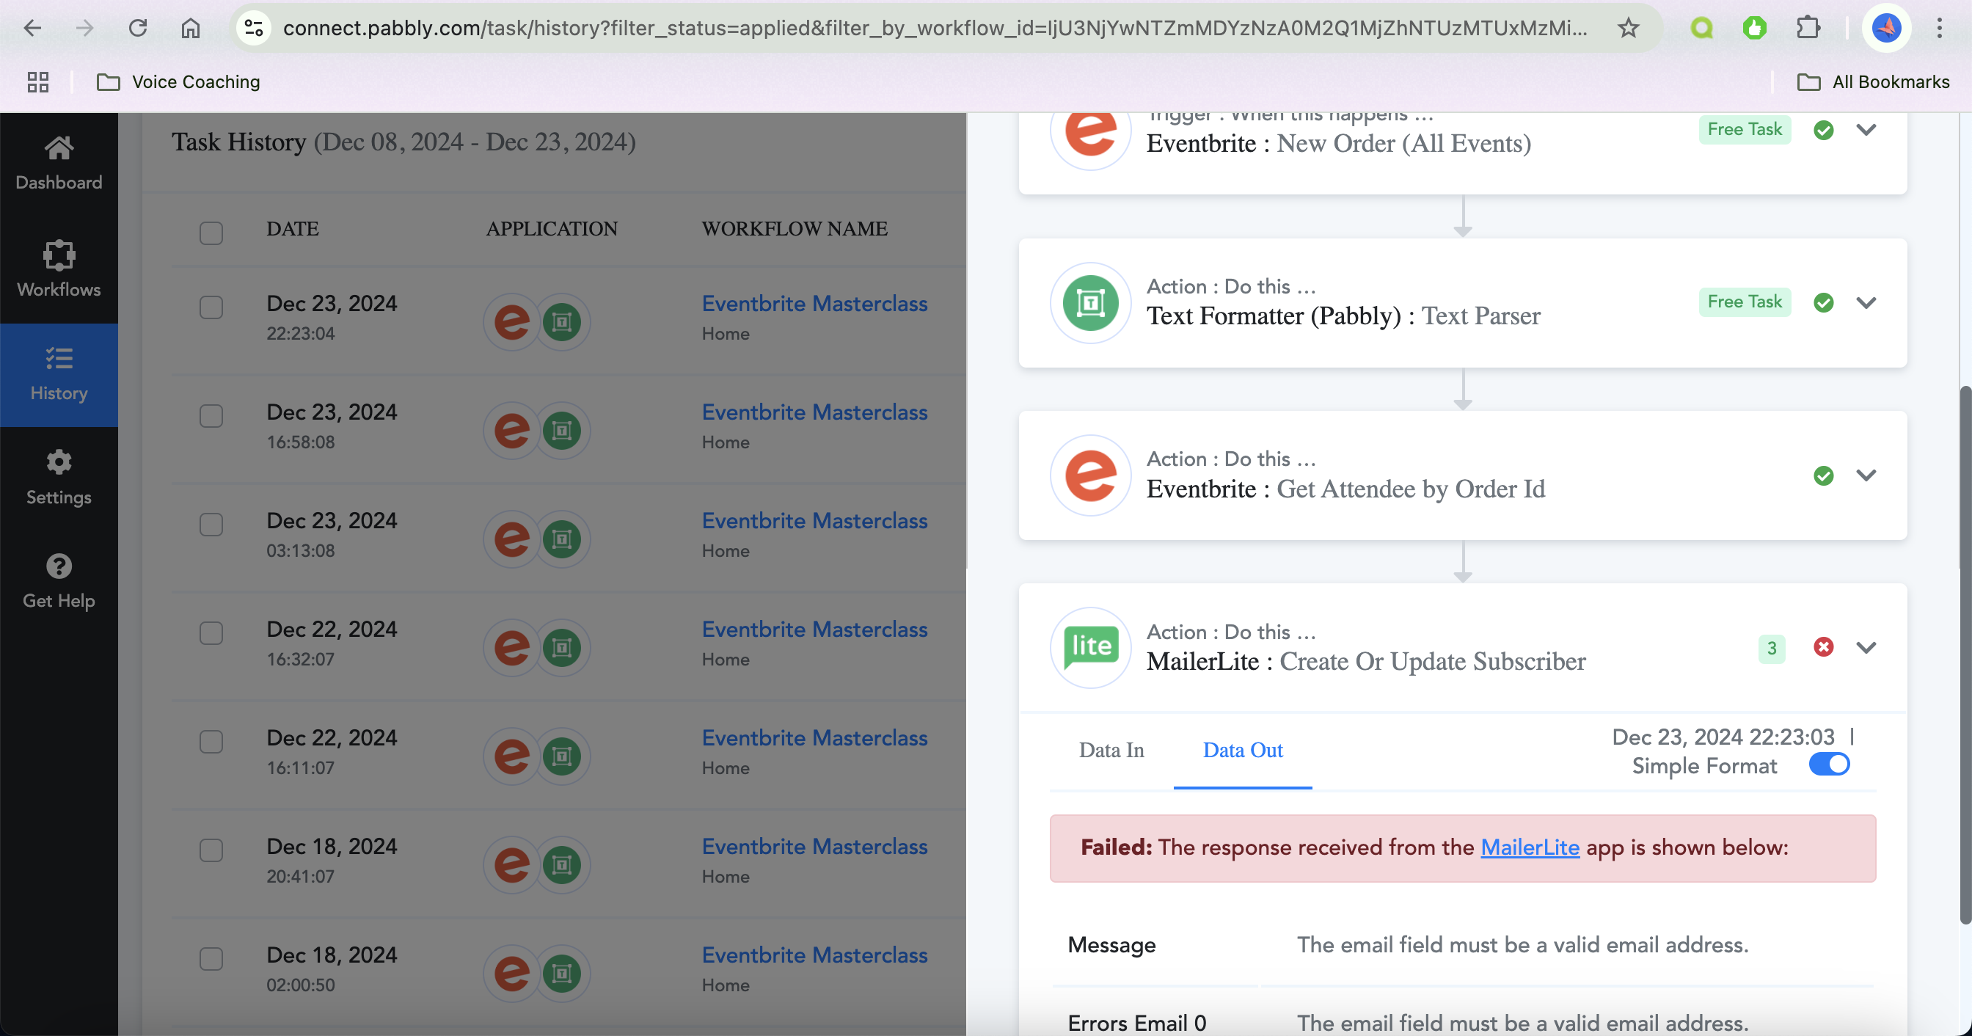Screen dimensions: 1972x1036
Task: Expand the Get Attendee by Order Id step
Action: pyautogui.click(x=1866, y=475)
